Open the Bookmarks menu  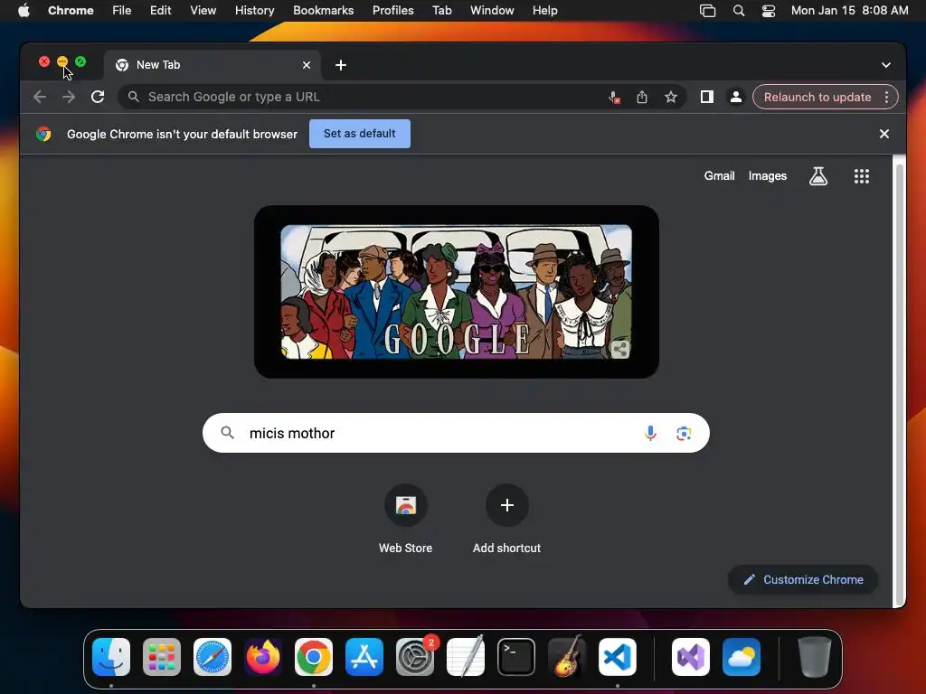tap(323, 11)
